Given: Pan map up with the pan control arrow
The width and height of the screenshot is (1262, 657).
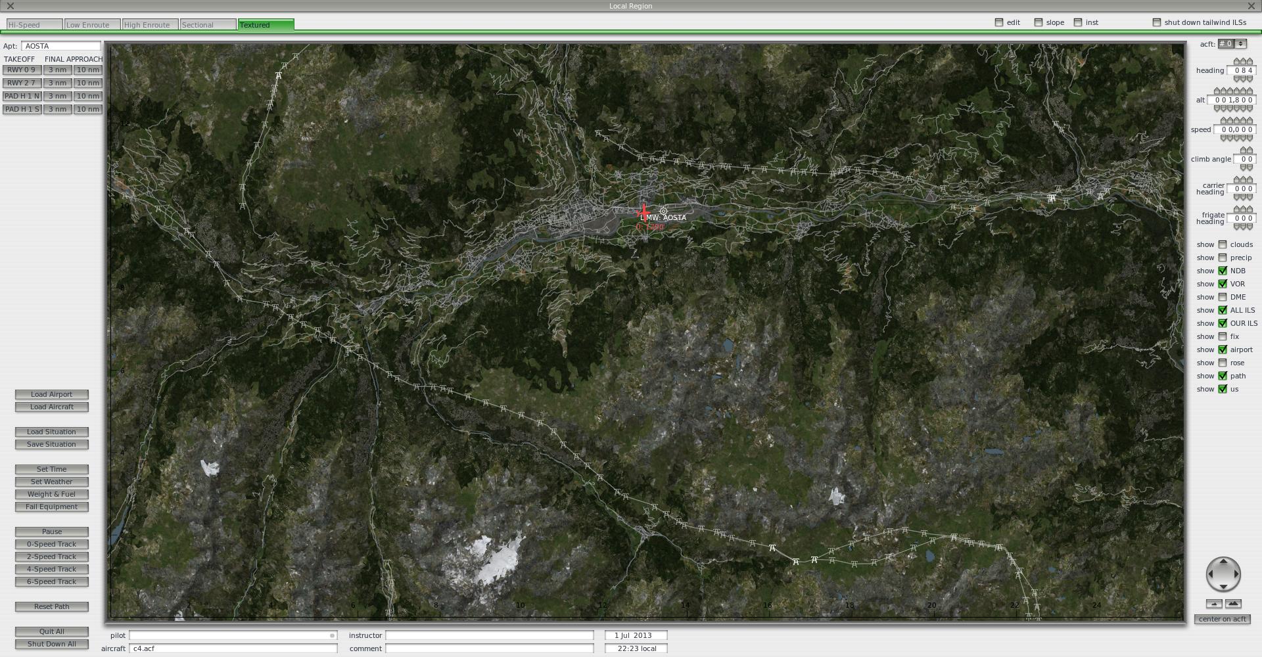Looking at the screenshot, I should coord(1223,562).
